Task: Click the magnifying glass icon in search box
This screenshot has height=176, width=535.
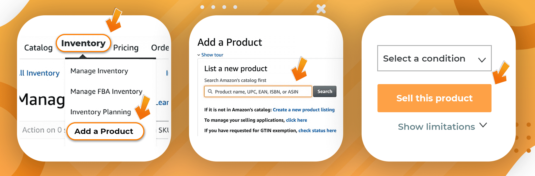Action: point(210,91)
